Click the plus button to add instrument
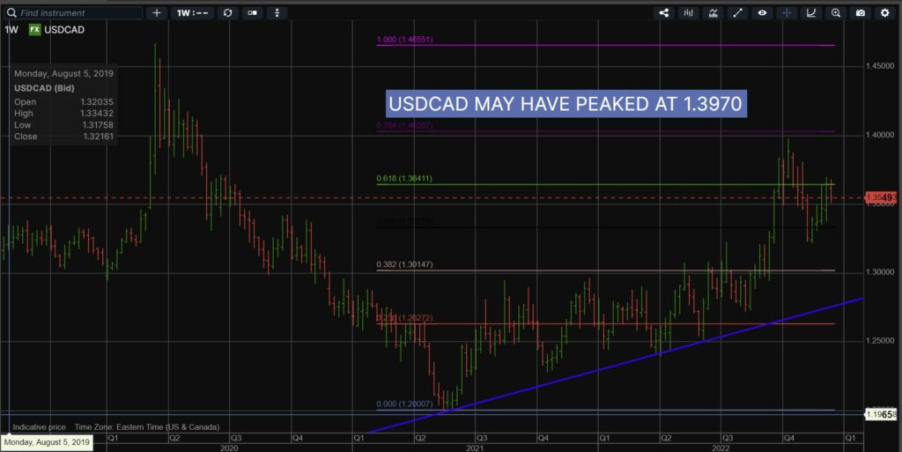The image size is (902, 452). click(157, 13)
